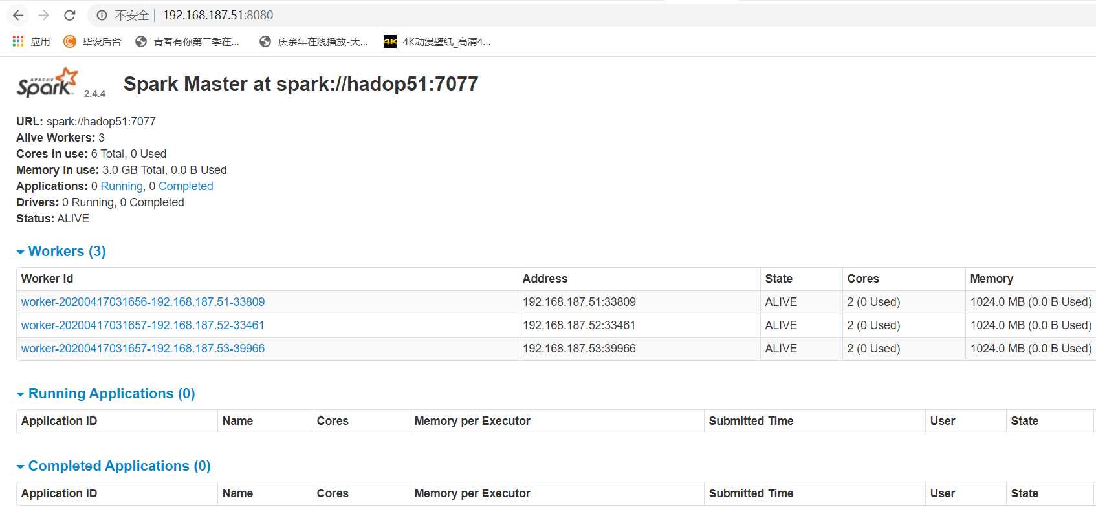Screen dimensions: 1096x518
Task: Click the site info icon in address bar
Action: pyautogui.click(x=102, y=15)
